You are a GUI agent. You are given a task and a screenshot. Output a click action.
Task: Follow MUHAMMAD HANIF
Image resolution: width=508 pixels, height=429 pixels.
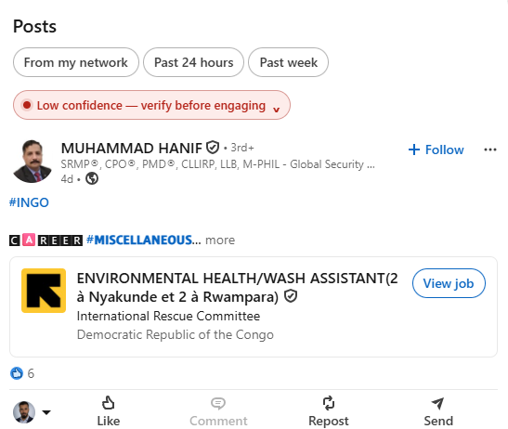[x=436, y=149]
